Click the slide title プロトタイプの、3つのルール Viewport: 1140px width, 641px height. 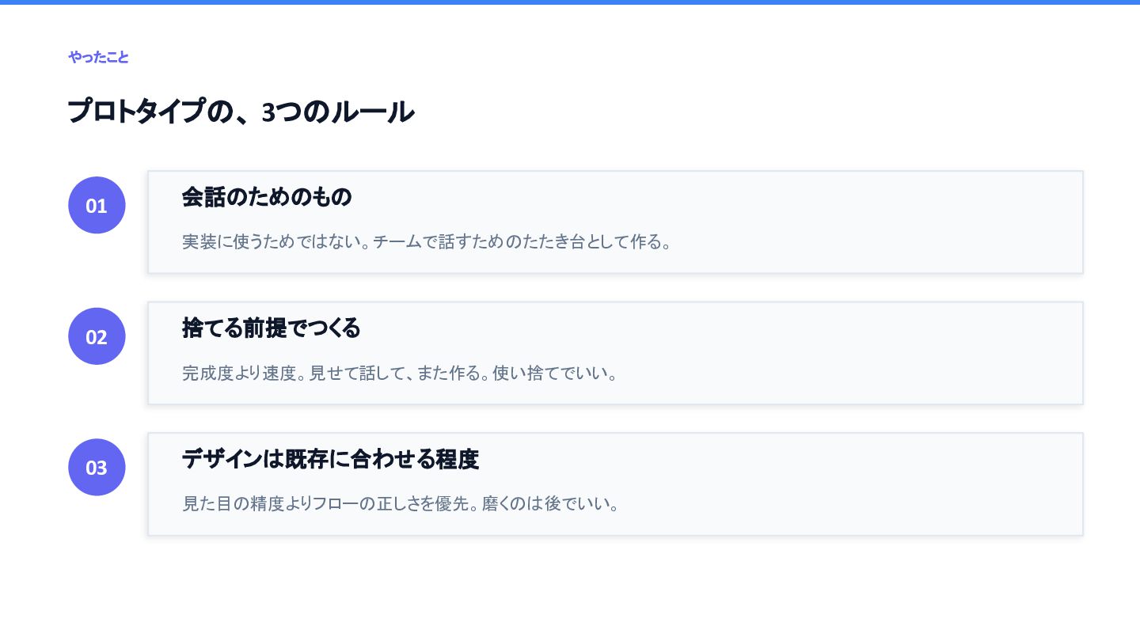(x=241, y=112)
